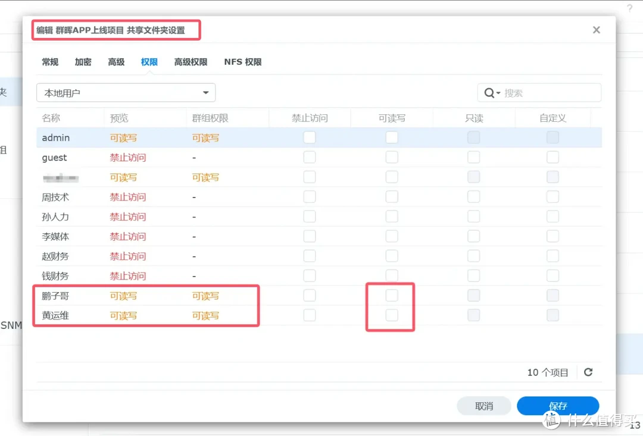Select the admin user row

click(x=71, y=137)
